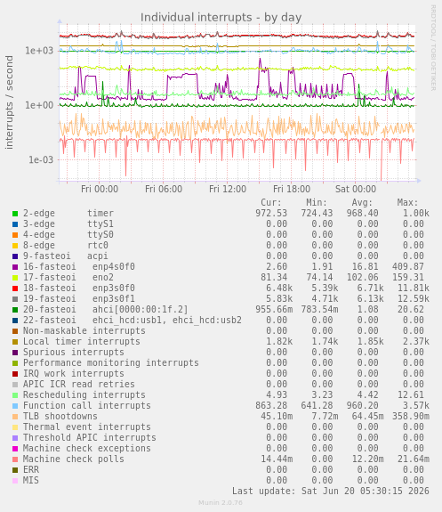This screenshot has width=442, height=512.
Task: Click the 'Fri 06:00' time axis label
Action: (x=164, y=189)
